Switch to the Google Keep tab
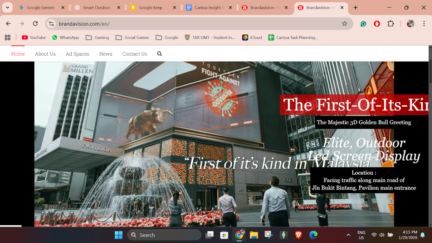 (x=151, y=8)
